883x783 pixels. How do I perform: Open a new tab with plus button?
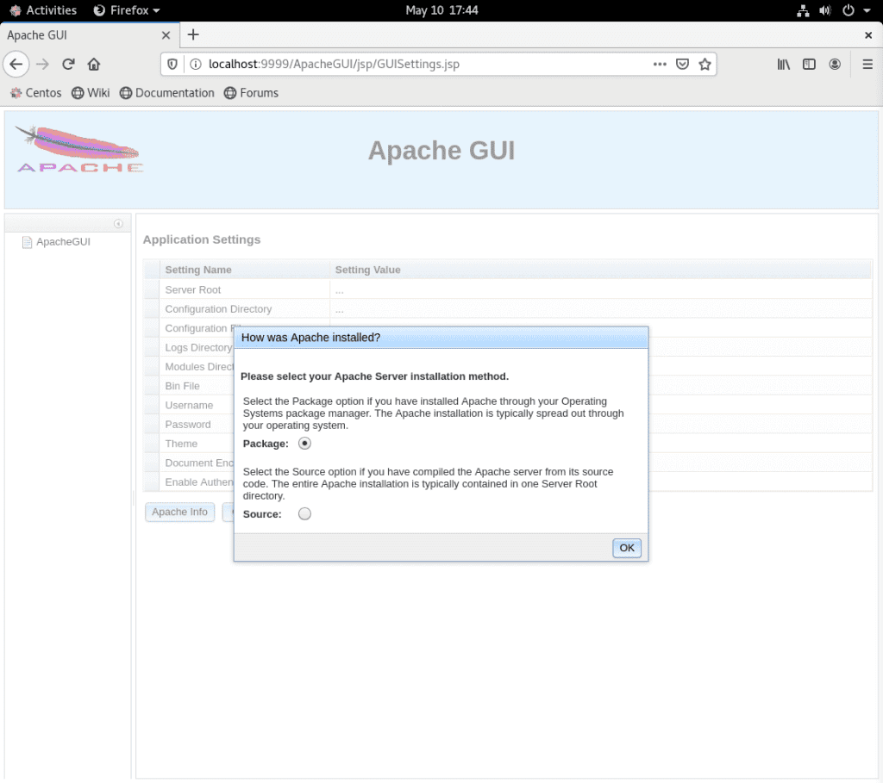tap(193, 34)
